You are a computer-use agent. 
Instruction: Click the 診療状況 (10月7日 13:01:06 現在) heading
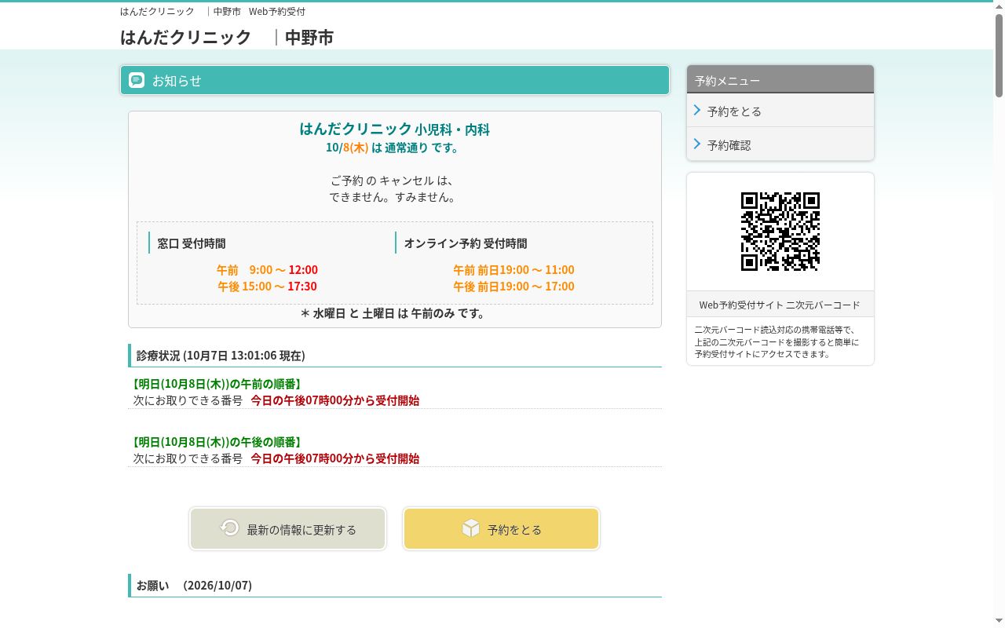tap(221, 355)
